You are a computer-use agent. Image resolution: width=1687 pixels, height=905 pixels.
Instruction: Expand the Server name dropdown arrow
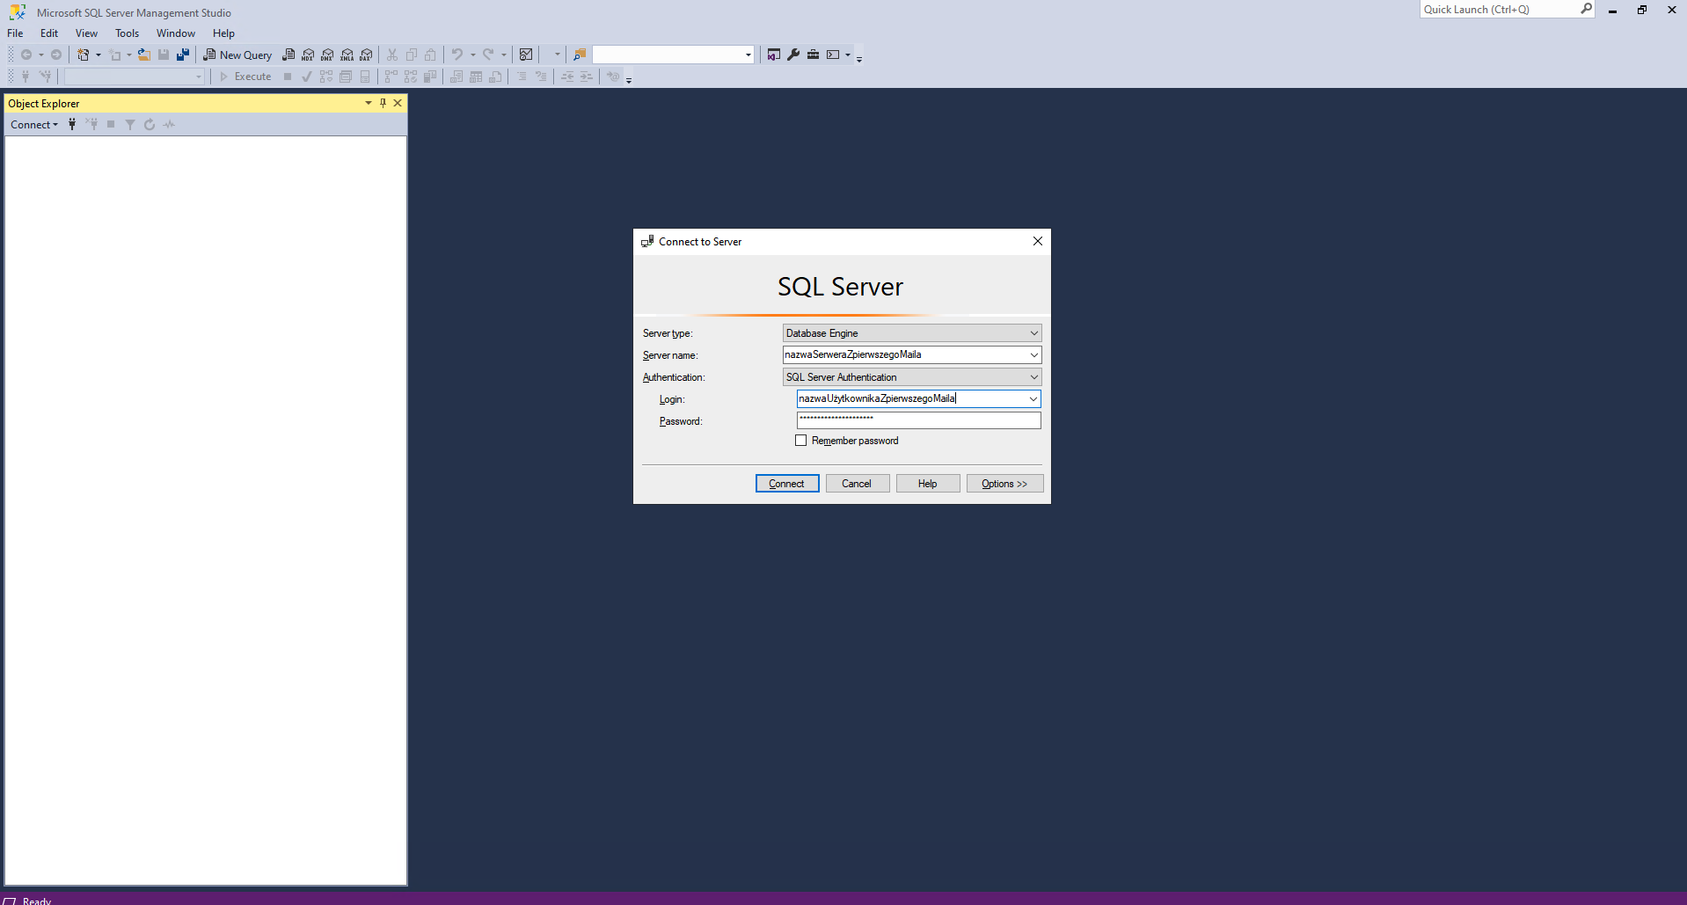point(1034,354)
